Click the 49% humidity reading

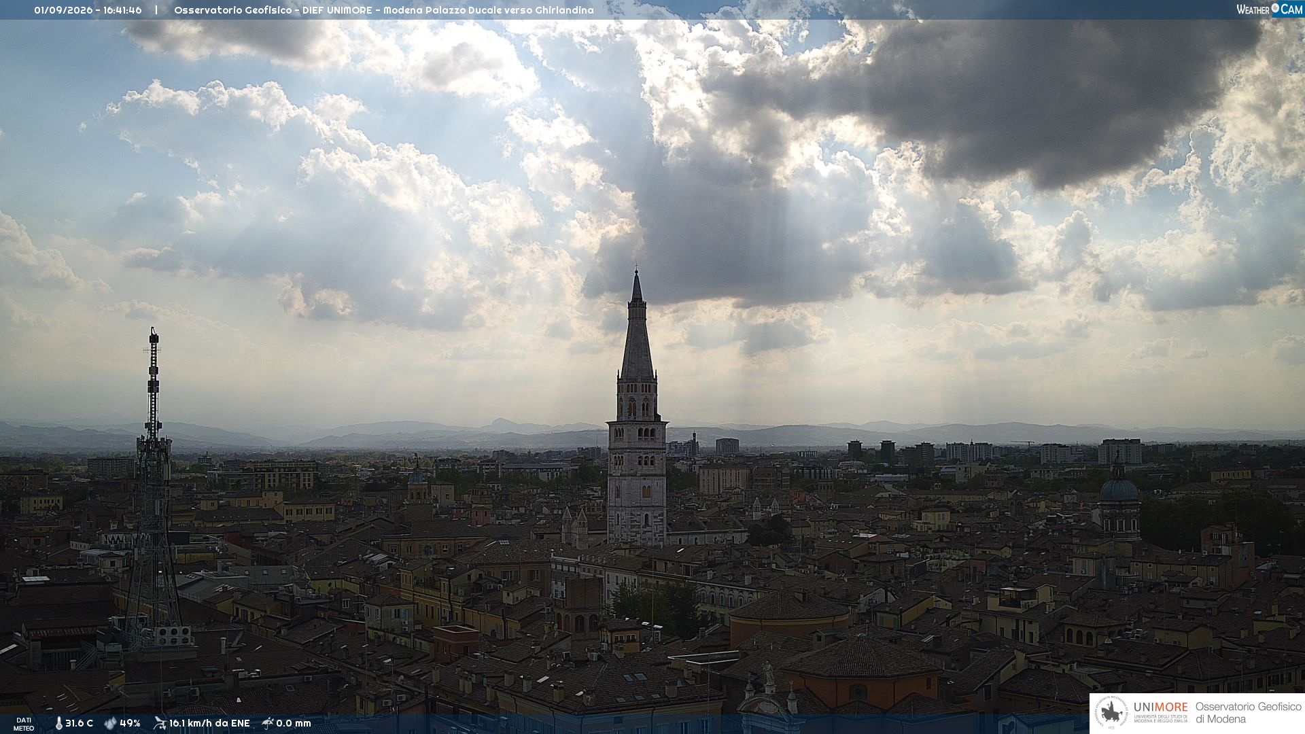click(130, 723)
